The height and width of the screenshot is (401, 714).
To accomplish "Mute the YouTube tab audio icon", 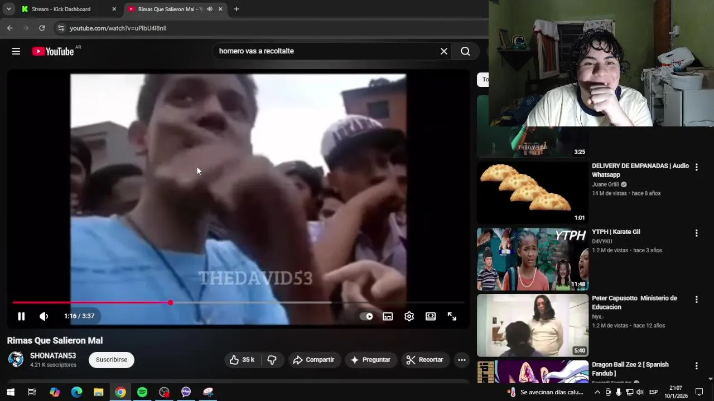I will click(210, 9).
